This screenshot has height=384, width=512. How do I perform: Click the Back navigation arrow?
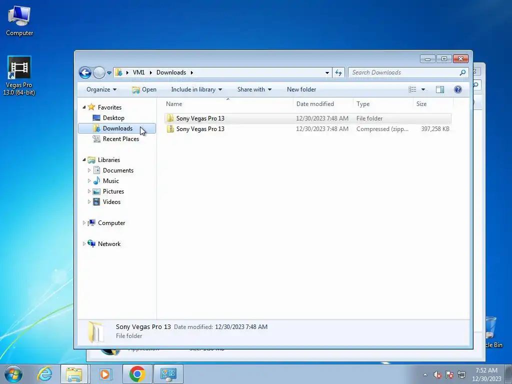coord(85,72)
